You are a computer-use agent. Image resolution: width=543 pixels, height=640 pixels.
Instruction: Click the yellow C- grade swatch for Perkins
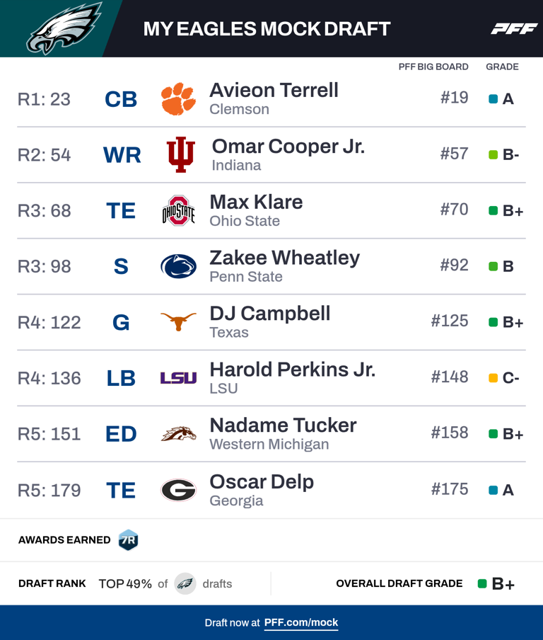[x=494, y=378]
